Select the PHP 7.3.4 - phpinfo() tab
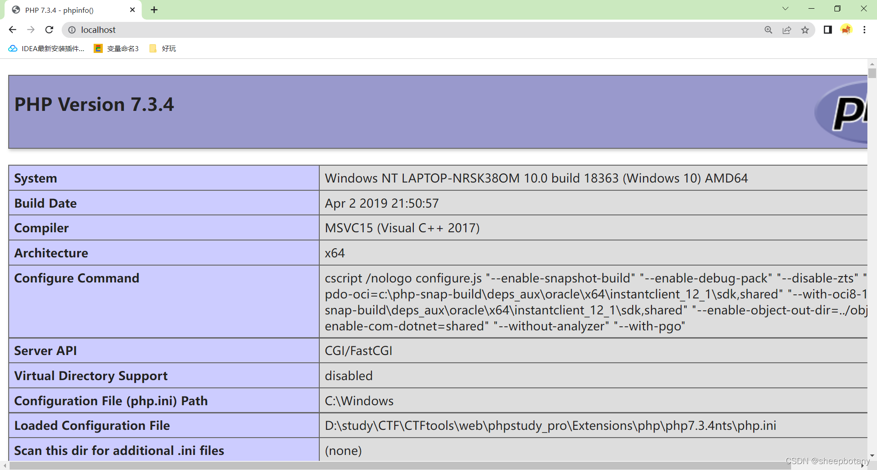This screenshot has height=470, width=877. [73, 10]
